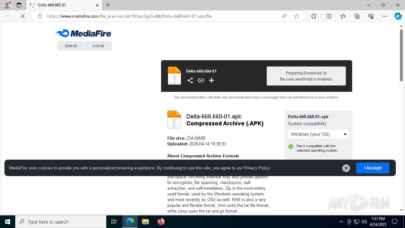The height and width of the screenshot is (228, 405).
Task: Open Task View on the taskbar
Action: coord(114,222)
